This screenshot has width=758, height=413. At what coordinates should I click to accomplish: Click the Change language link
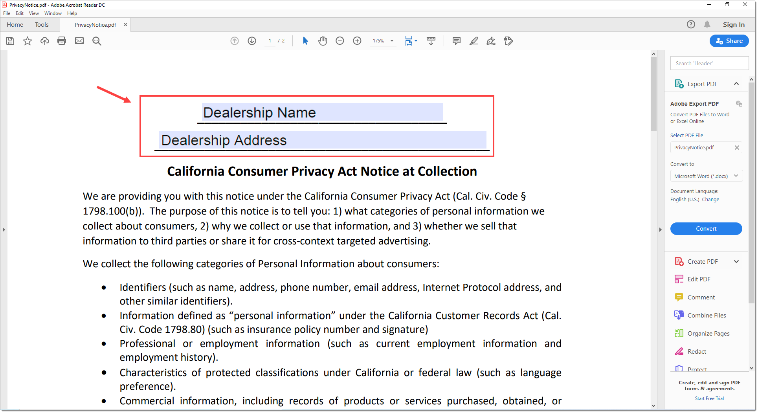coord(710,200)
